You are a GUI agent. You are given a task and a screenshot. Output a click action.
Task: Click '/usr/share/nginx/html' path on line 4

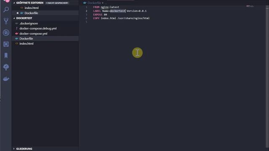pos(134,18)
